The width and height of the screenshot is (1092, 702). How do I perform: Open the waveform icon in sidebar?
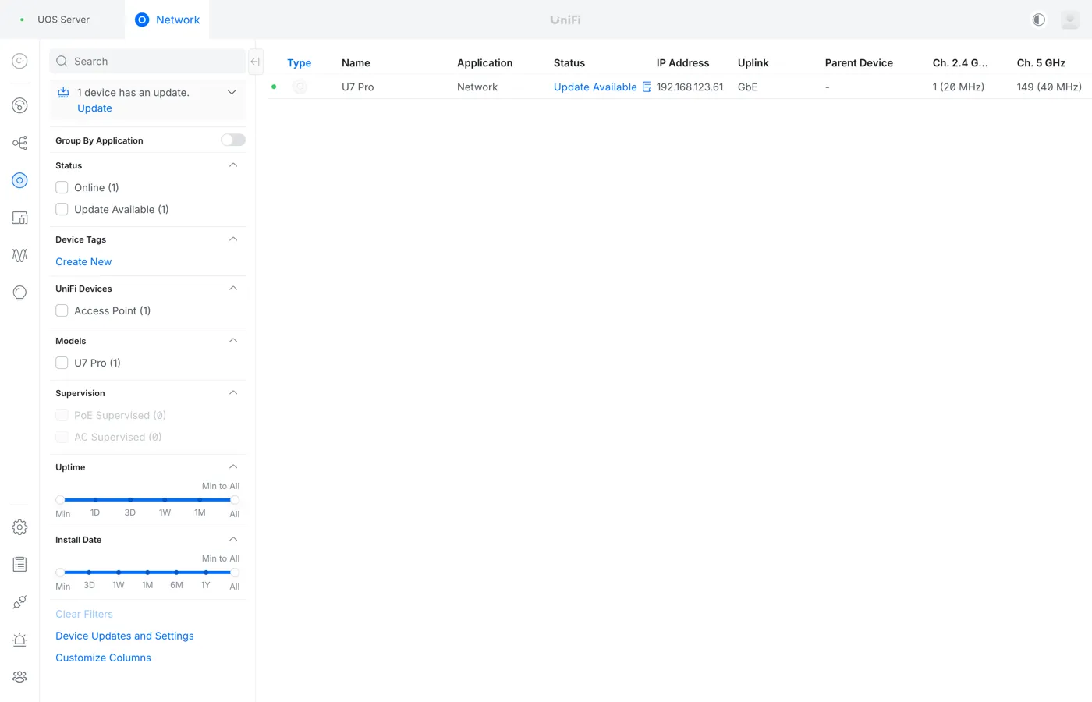pos(19,255)
